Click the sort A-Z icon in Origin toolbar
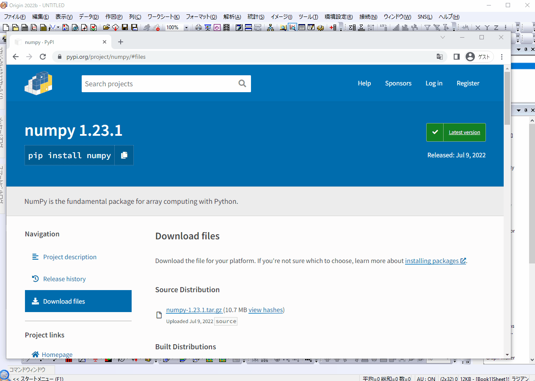Screen dimensions: 535x381 tap(371, 27)
